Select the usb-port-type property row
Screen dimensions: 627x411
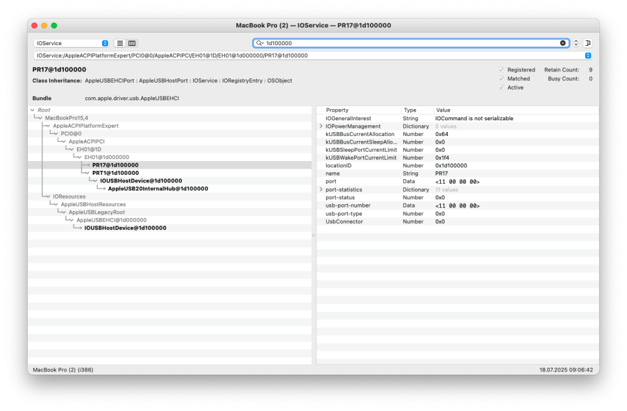(458, 214)
